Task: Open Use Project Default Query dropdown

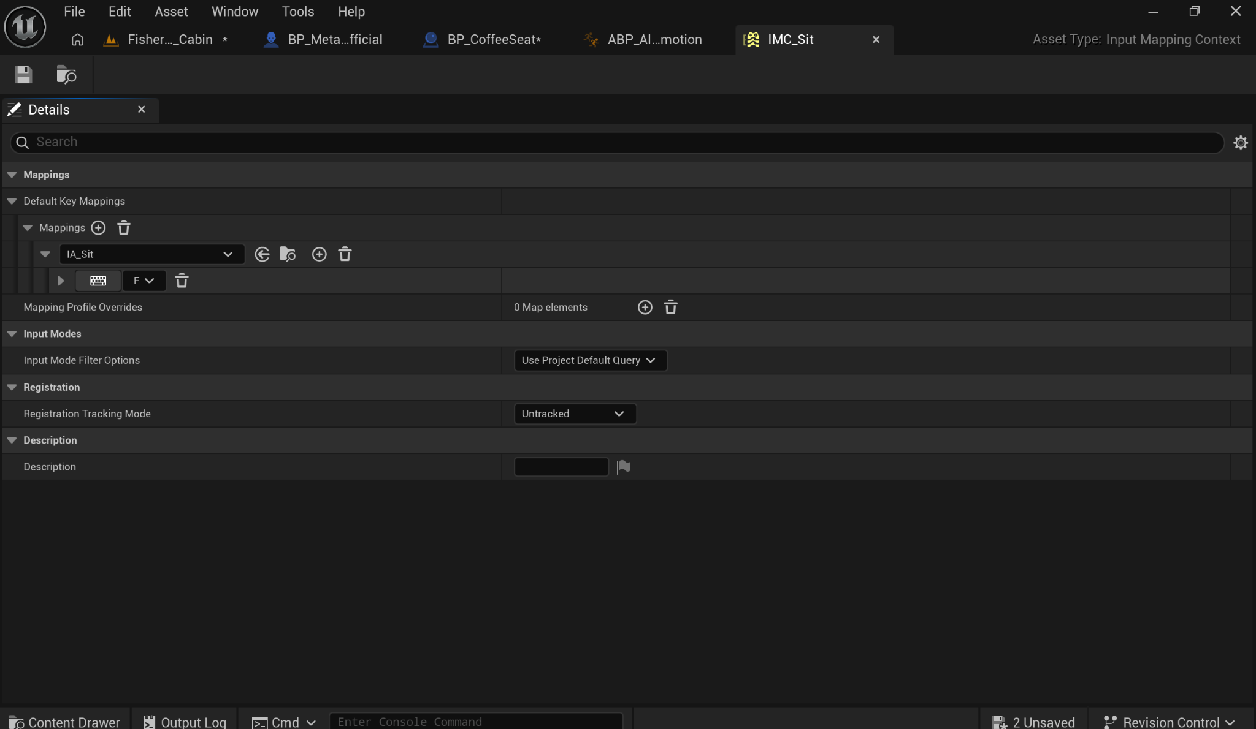Action: click(590, 360)
